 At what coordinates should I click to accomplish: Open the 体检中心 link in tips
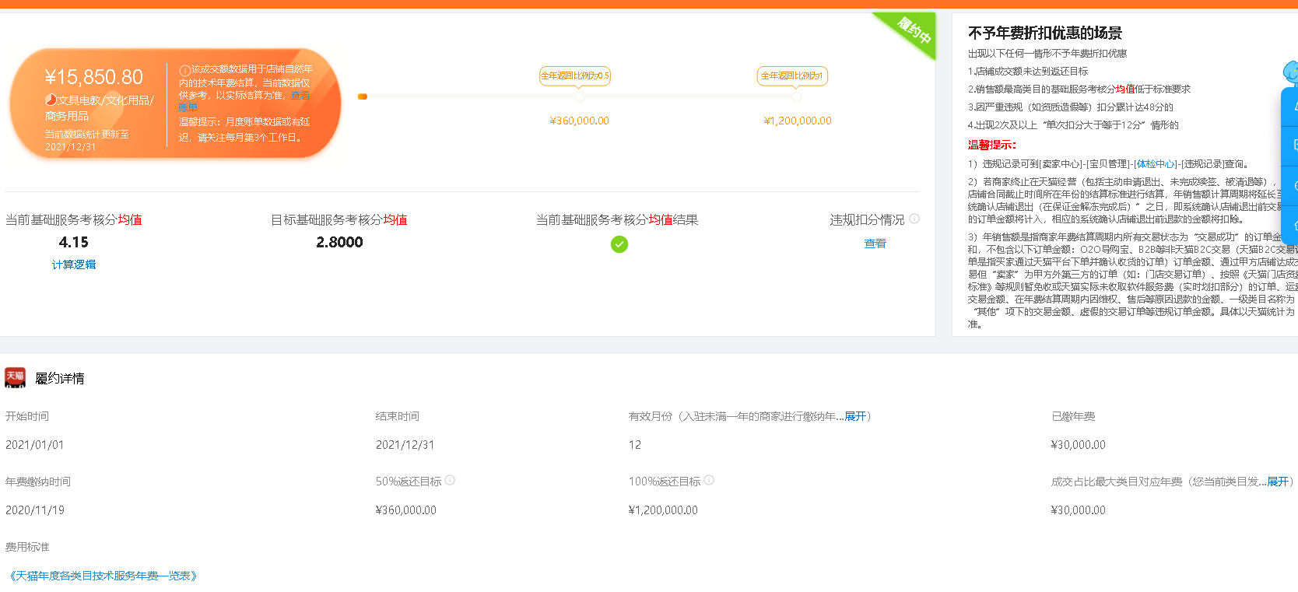(x=1155, y=164)
